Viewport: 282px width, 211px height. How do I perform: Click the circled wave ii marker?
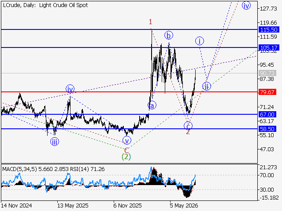207,86
